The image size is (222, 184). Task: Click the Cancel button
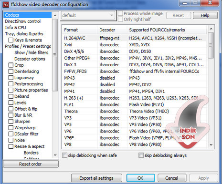pyautogui.click(x=171, y=178)
